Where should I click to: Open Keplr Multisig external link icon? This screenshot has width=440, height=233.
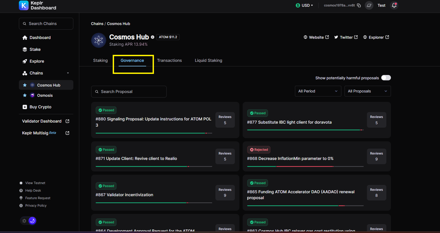(67, 133)
